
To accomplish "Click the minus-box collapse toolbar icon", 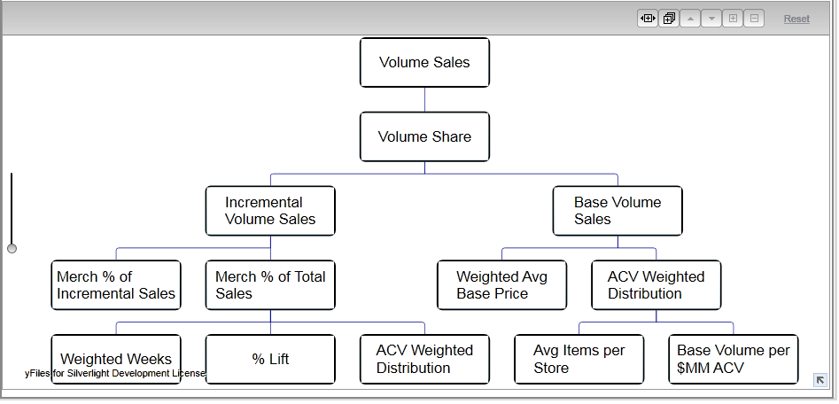I will (754, 19).
